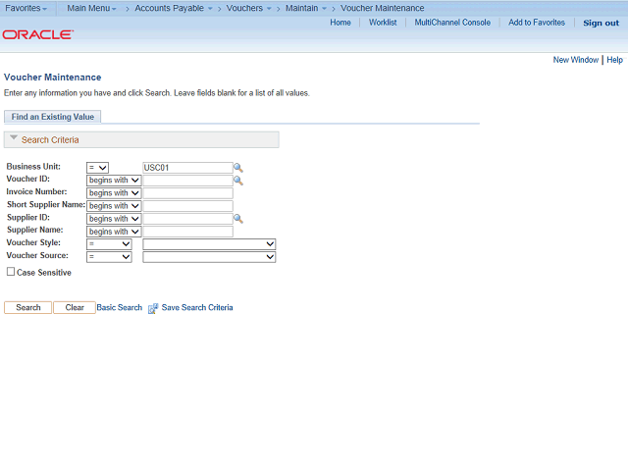This screenshot has height=471, width=628.
Task: Click the Oracle logo
Action: click(x=38, y=35)
